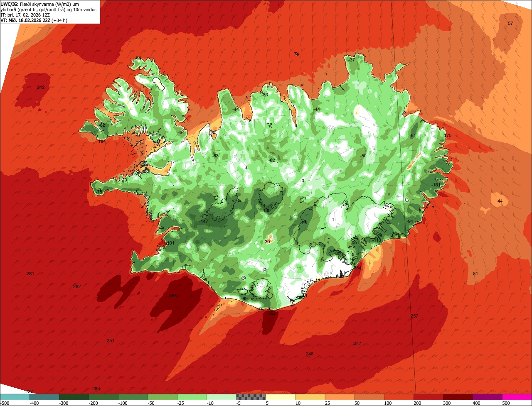Click the map value '262'

coord(77,286)
